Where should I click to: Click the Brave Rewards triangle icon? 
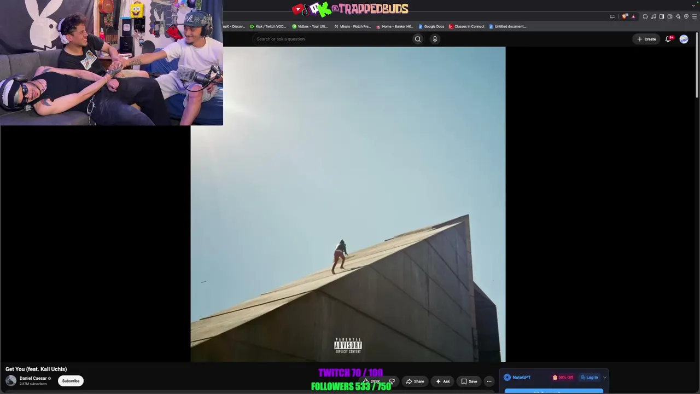click(x=633, y=16)
